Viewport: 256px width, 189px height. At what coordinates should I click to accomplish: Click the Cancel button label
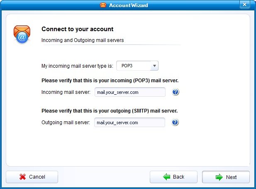click(37, 177)
